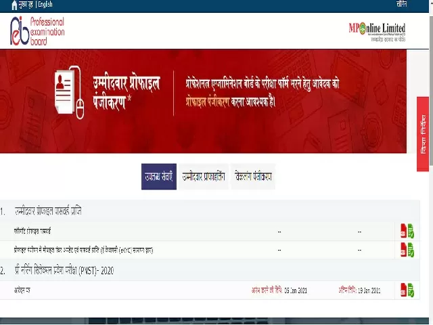Select the विकलांग पंजीकरण tab
This screenshot has height=325, width=433.
click(253, 177)
